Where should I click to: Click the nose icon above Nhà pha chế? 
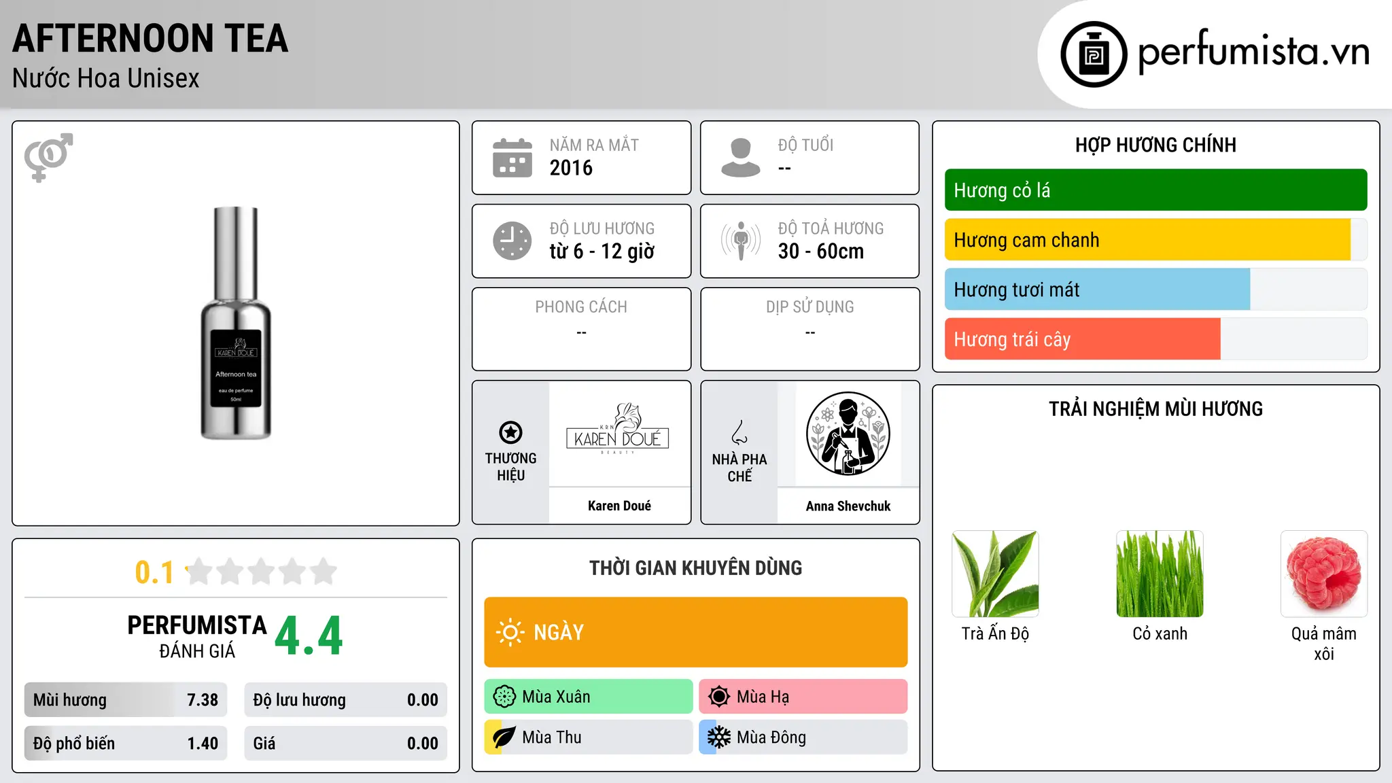tap(739, 432)
